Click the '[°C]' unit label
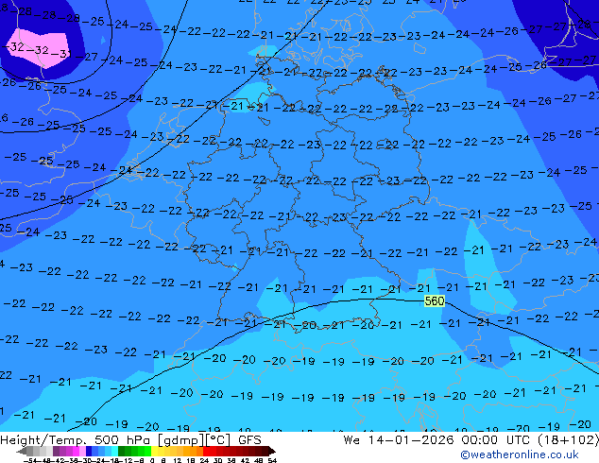 point(217,440)
